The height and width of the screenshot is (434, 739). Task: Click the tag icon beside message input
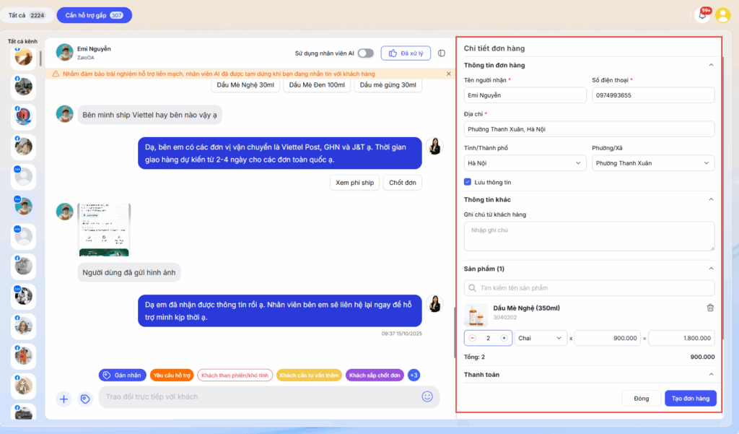pyautogui.click(x=84, y=399)
